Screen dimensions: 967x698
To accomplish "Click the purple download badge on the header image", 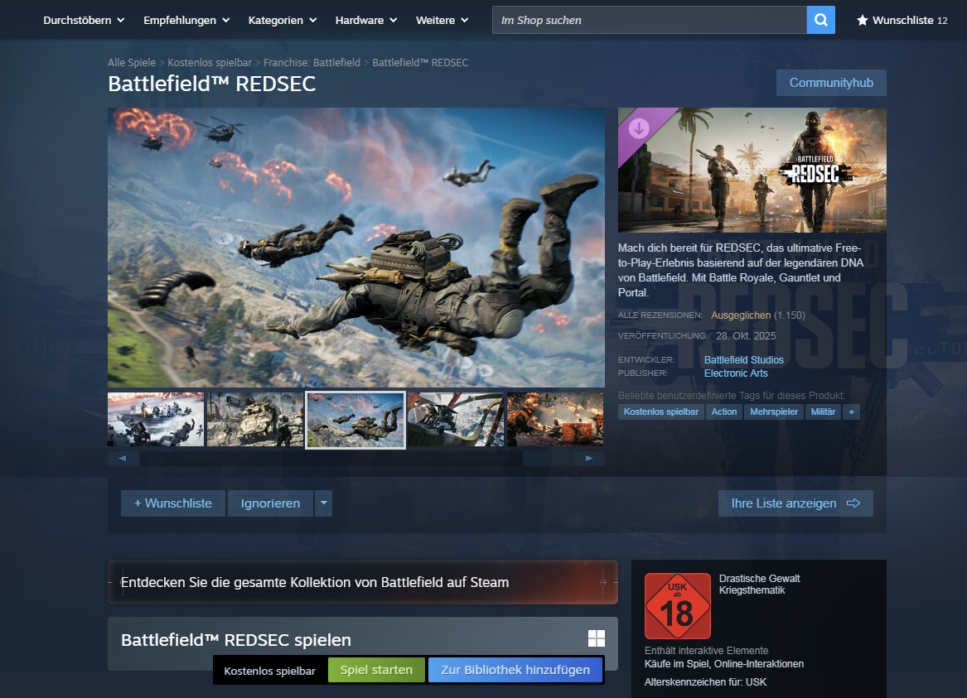I will click(x=639, y=128).
